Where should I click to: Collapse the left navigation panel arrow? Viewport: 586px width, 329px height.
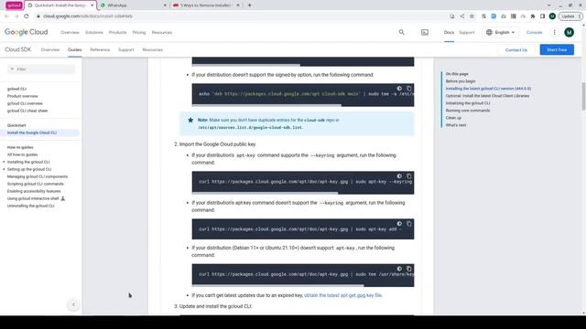73,304
